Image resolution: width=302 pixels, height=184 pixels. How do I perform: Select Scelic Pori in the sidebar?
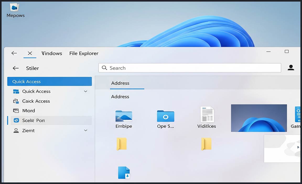pos(33,120)
